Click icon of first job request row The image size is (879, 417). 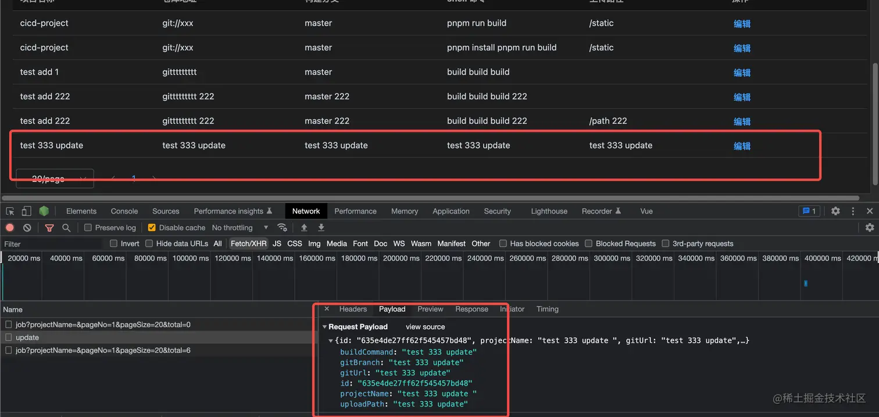point(9,325)
